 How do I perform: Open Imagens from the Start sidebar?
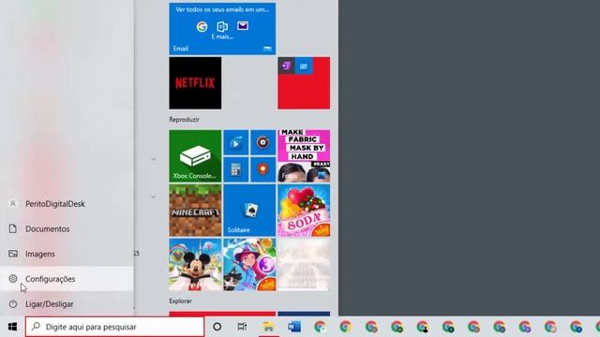point(67,254)
